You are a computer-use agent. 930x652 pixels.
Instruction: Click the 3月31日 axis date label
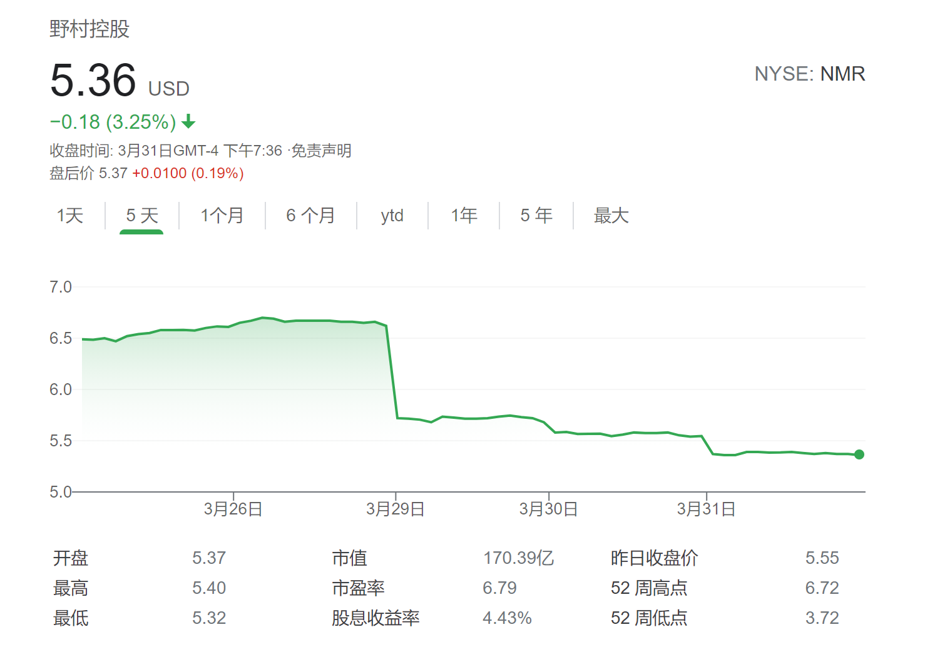coord(706,509)
